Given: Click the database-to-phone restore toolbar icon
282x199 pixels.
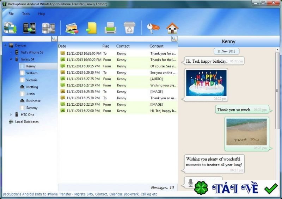Looking at the screenshot, I should click(48, 27).
